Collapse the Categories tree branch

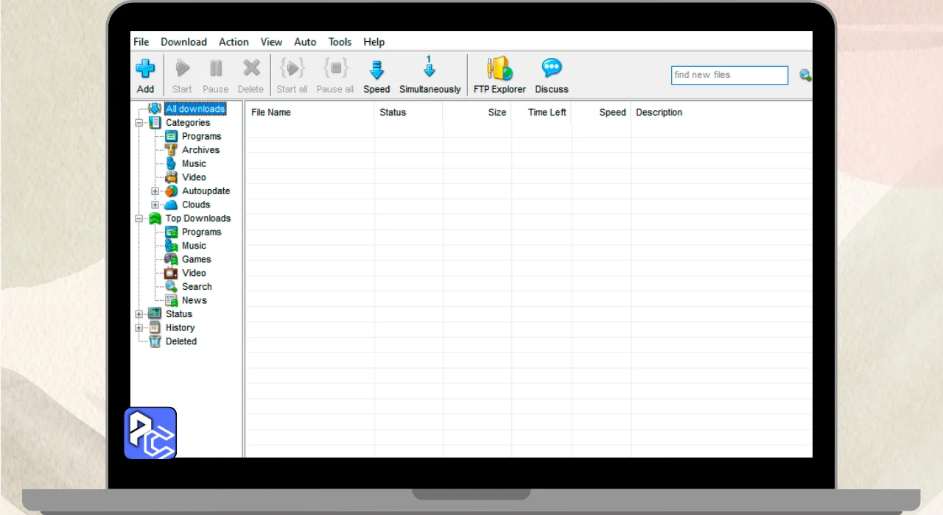click(139, 123)
